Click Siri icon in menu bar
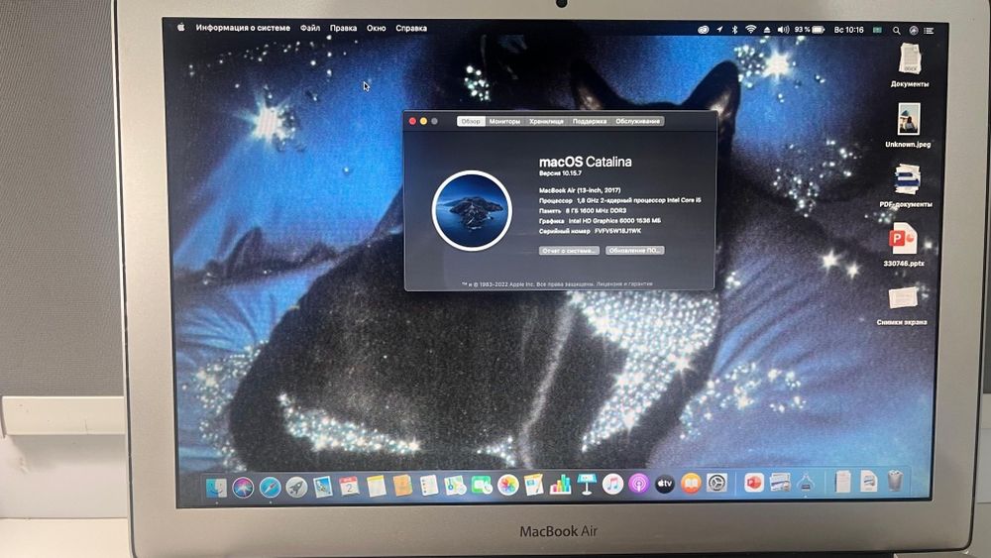The height and width of the screenshot is (558, 991). (x=914, y=31)
